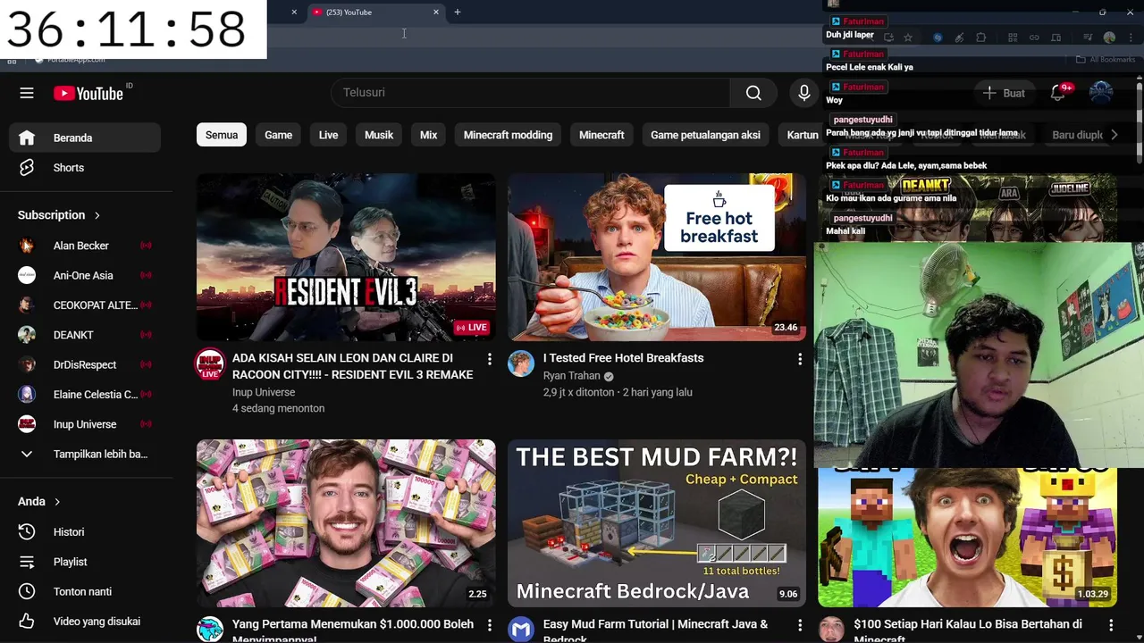Viewport: 1144px width, 643px height.
Task: Switch to the (253) YouTube tab
Action: (375, 13)
